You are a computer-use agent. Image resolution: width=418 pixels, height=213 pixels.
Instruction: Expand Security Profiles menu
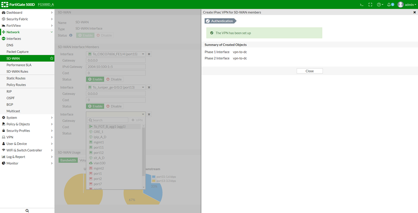tap(27, 130)
